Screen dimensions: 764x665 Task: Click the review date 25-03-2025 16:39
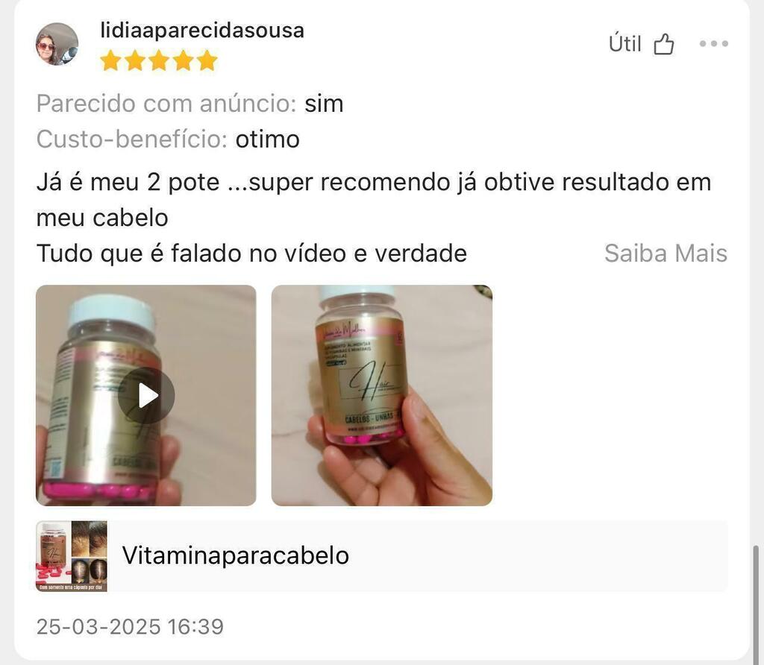(130, 626)
